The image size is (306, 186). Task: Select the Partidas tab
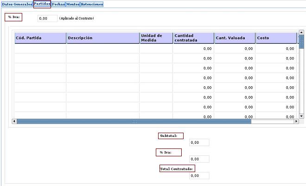(42, 4)
